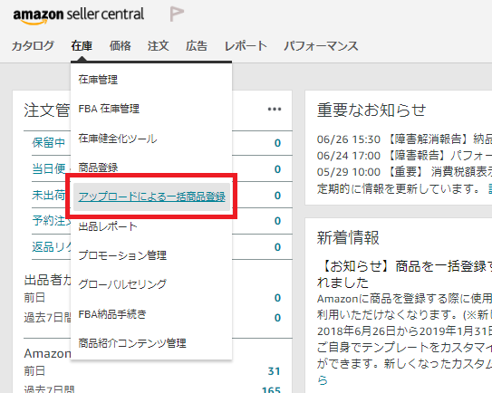Click the Amazon 過去7日間 value 165
492x393 pixels.
[x=271, y=389]
